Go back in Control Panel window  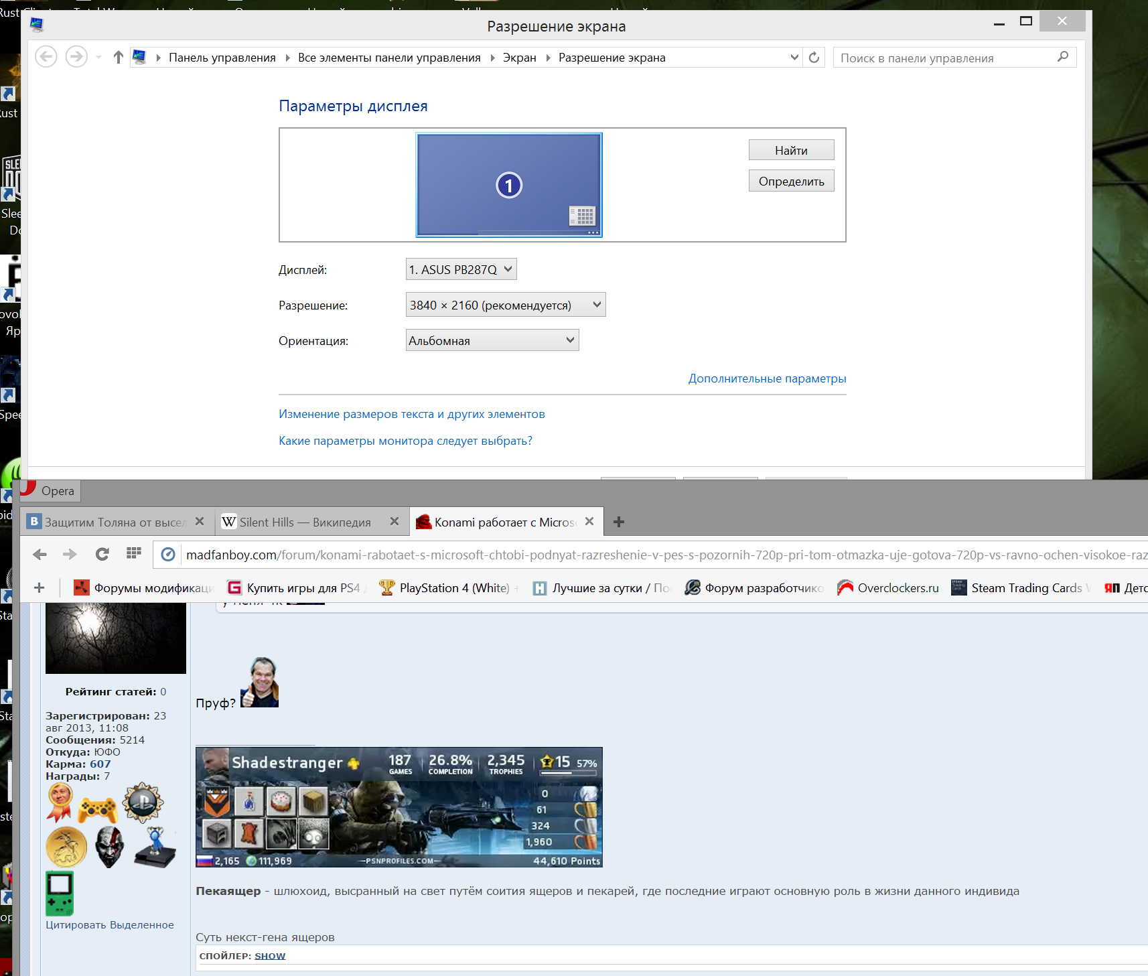click(46, 57)
